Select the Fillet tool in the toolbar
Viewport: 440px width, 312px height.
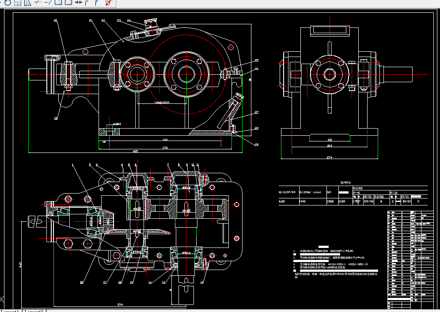tap(97, 2)
